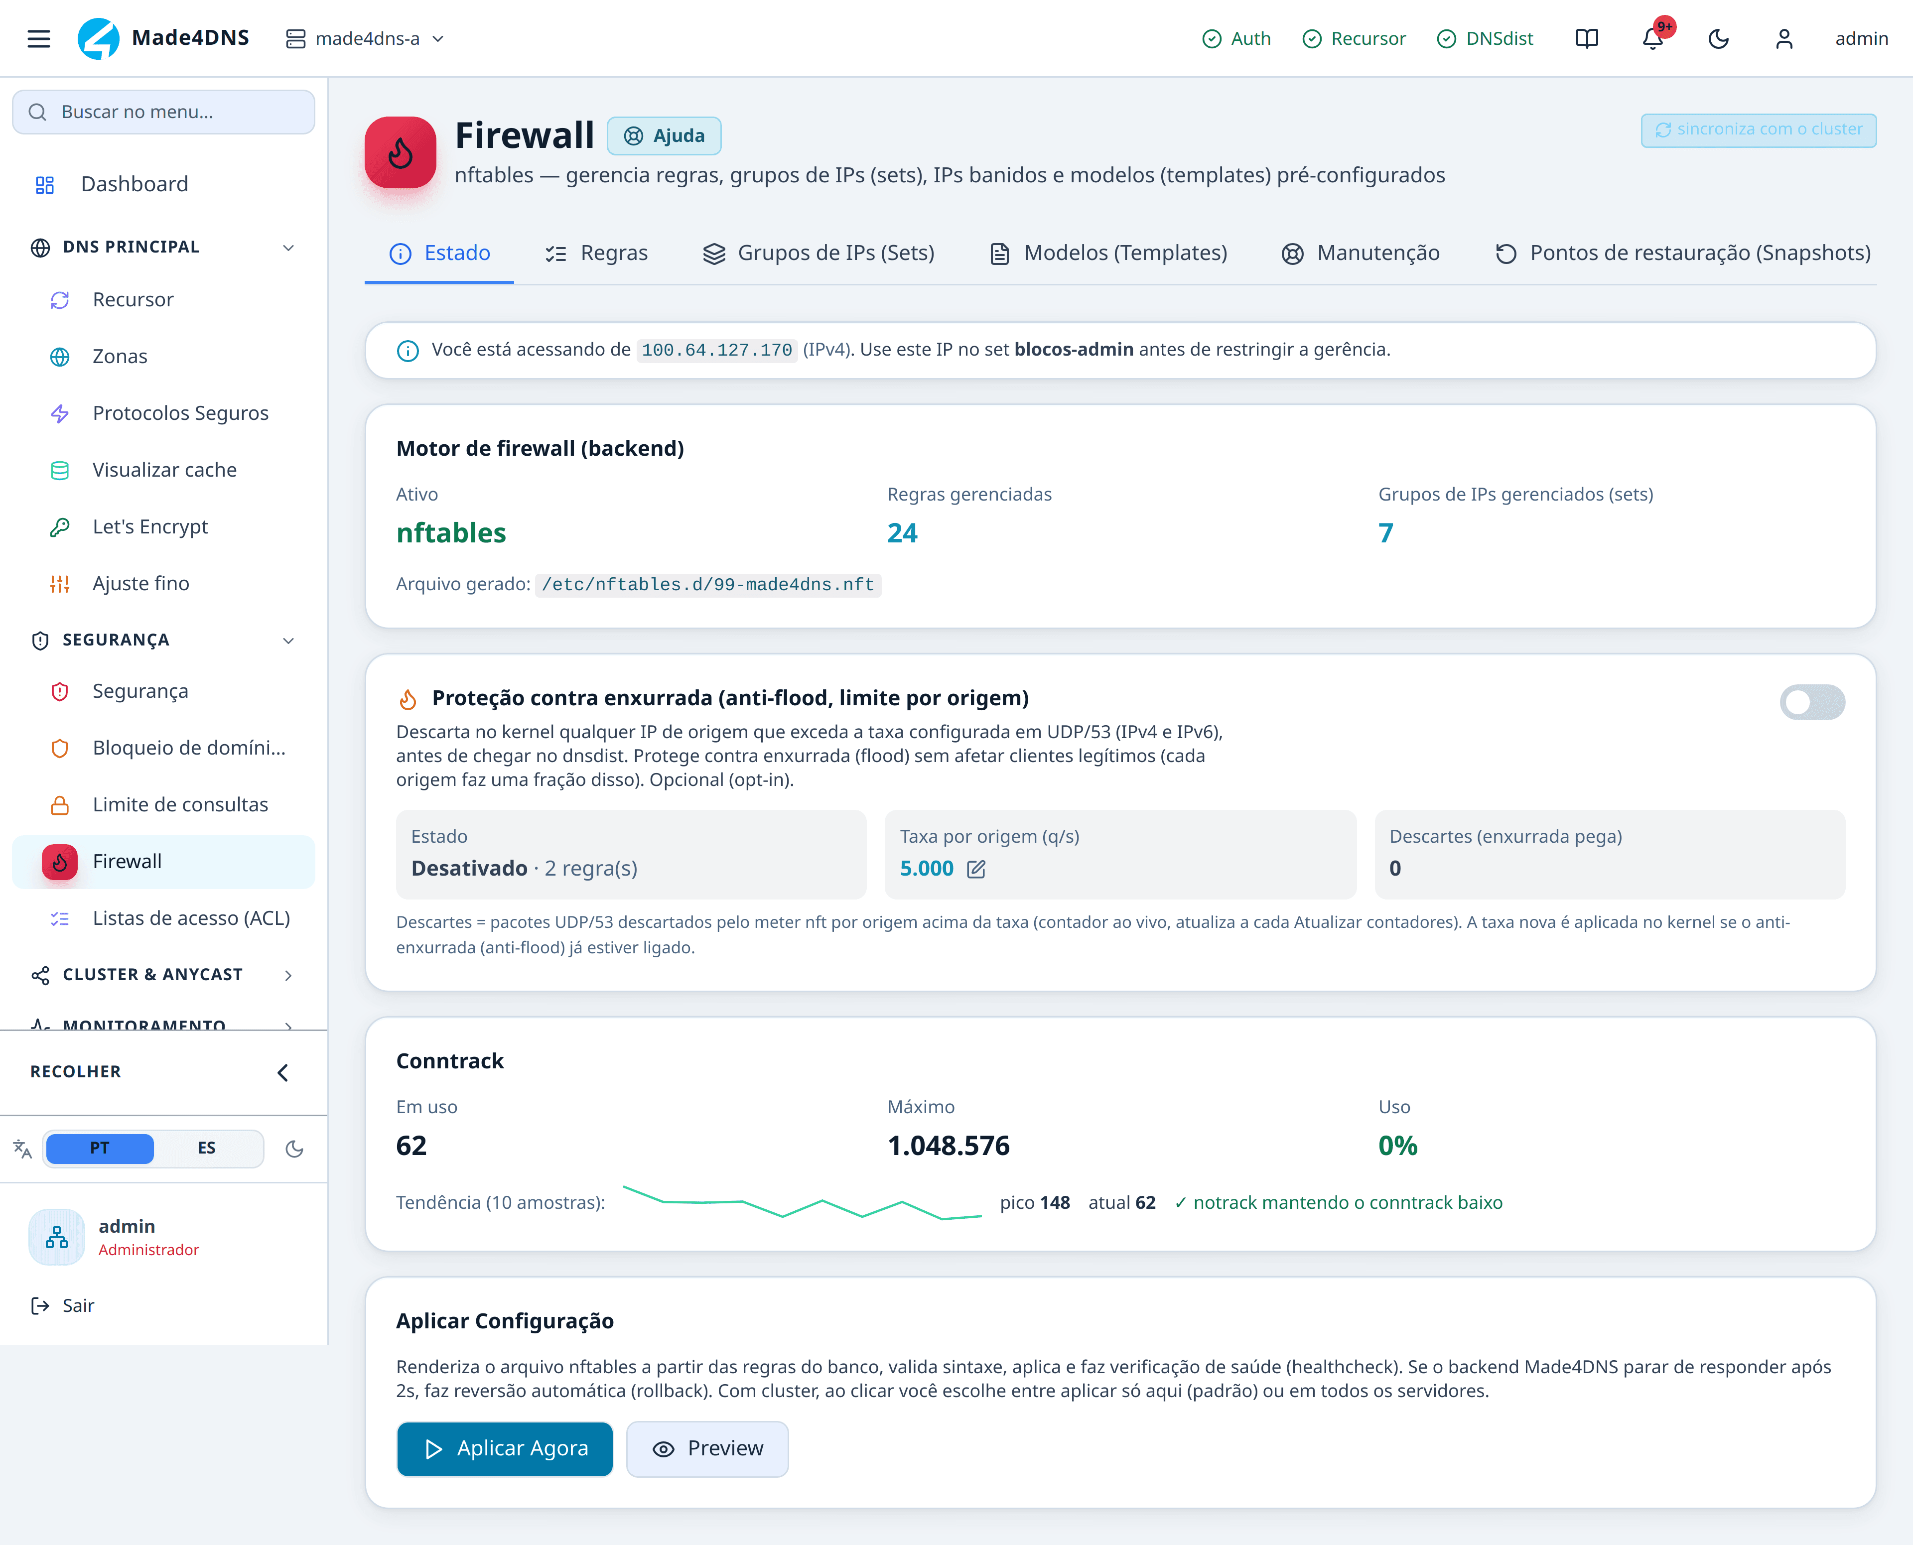Open Listas de acesso (ACL) item
The width and height of the screenshot is (1913, 1545).
[x=164, y=918]
